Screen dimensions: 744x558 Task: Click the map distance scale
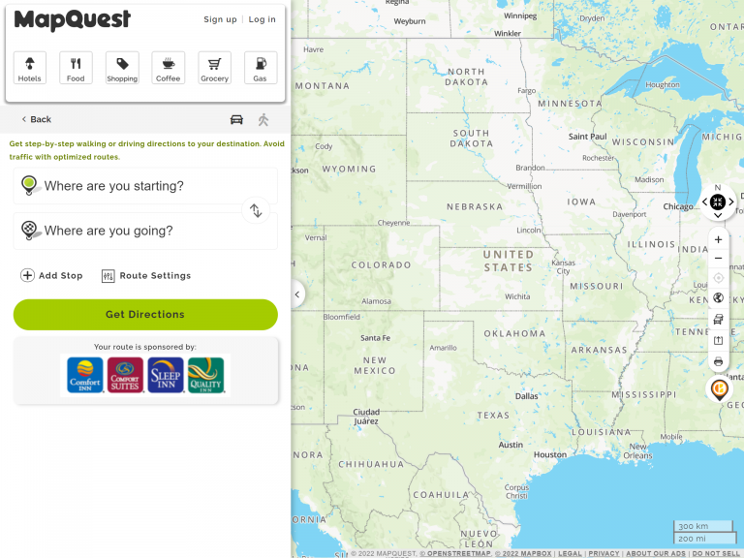[x=703, y=532]
